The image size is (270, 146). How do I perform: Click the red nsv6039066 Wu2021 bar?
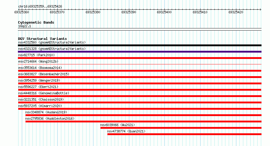(181, 128)
